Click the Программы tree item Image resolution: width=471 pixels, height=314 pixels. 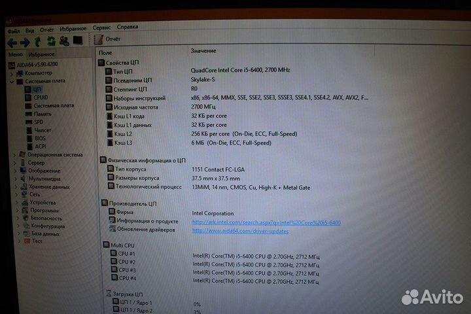pos(41,211)
